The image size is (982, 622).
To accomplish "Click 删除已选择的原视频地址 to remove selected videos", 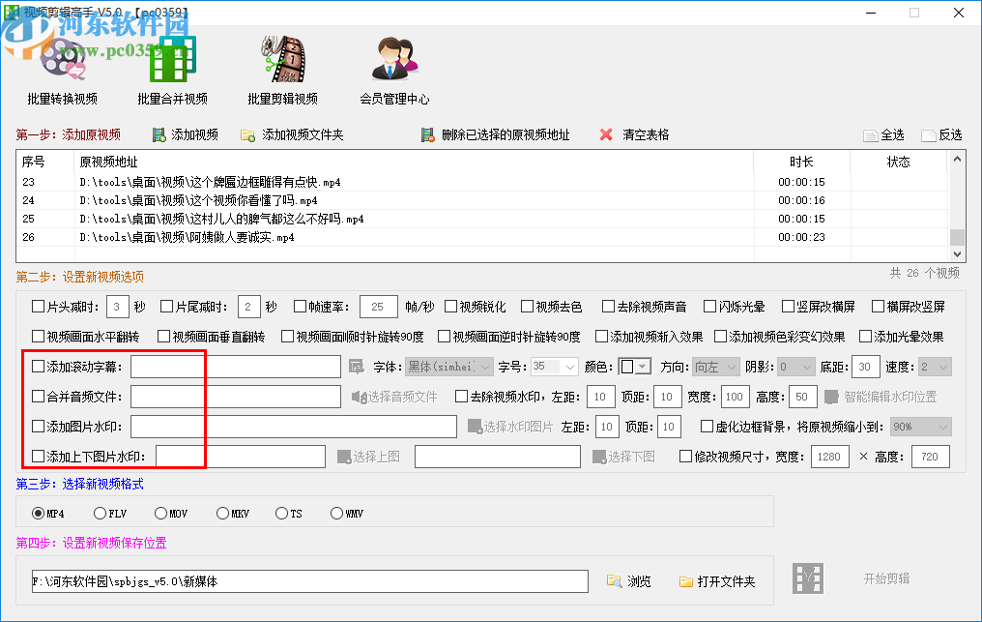I will 428,134.
